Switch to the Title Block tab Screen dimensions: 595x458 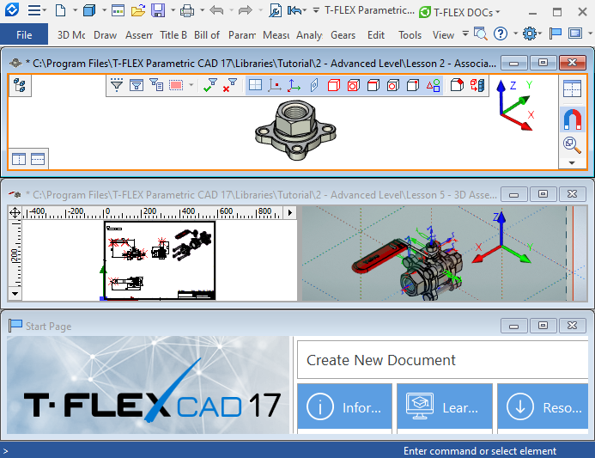tap(173, 35)
